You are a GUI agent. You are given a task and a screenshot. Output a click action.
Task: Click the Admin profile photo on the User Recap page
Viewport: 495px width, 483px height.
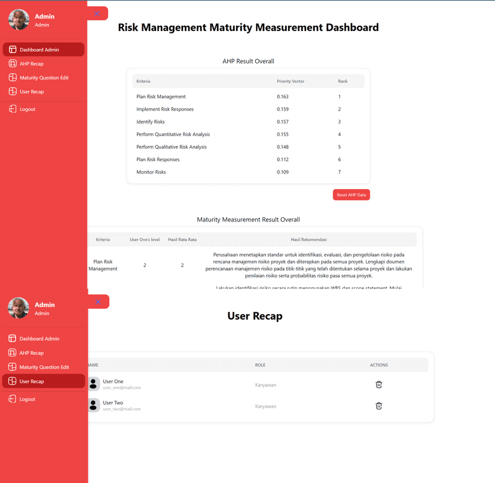pos(19,308)
